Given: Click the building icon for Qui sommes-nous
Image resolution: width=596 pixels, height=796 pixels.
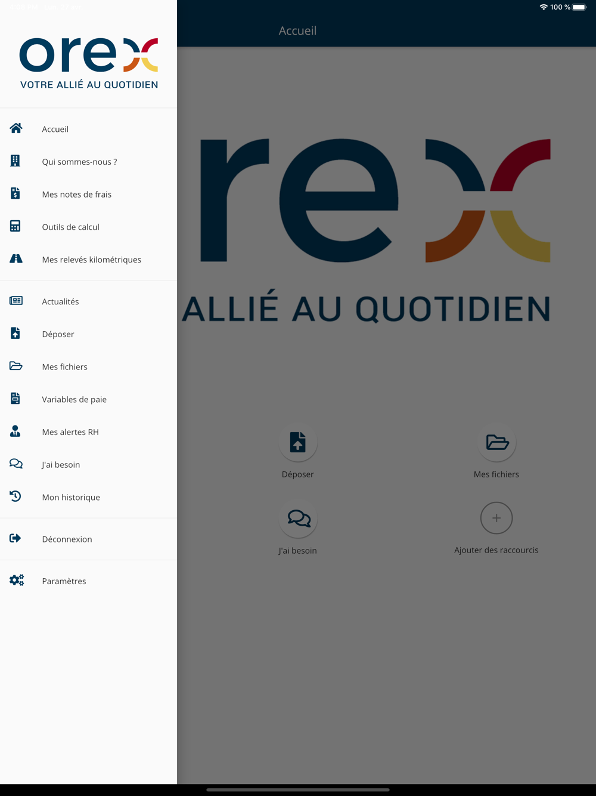Looking at the screenshot, I should (15, 161).
